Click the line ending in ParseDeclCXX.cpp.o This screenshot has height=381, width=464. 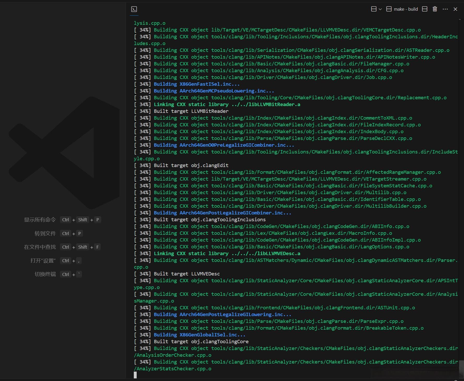(x=273, y=138)
